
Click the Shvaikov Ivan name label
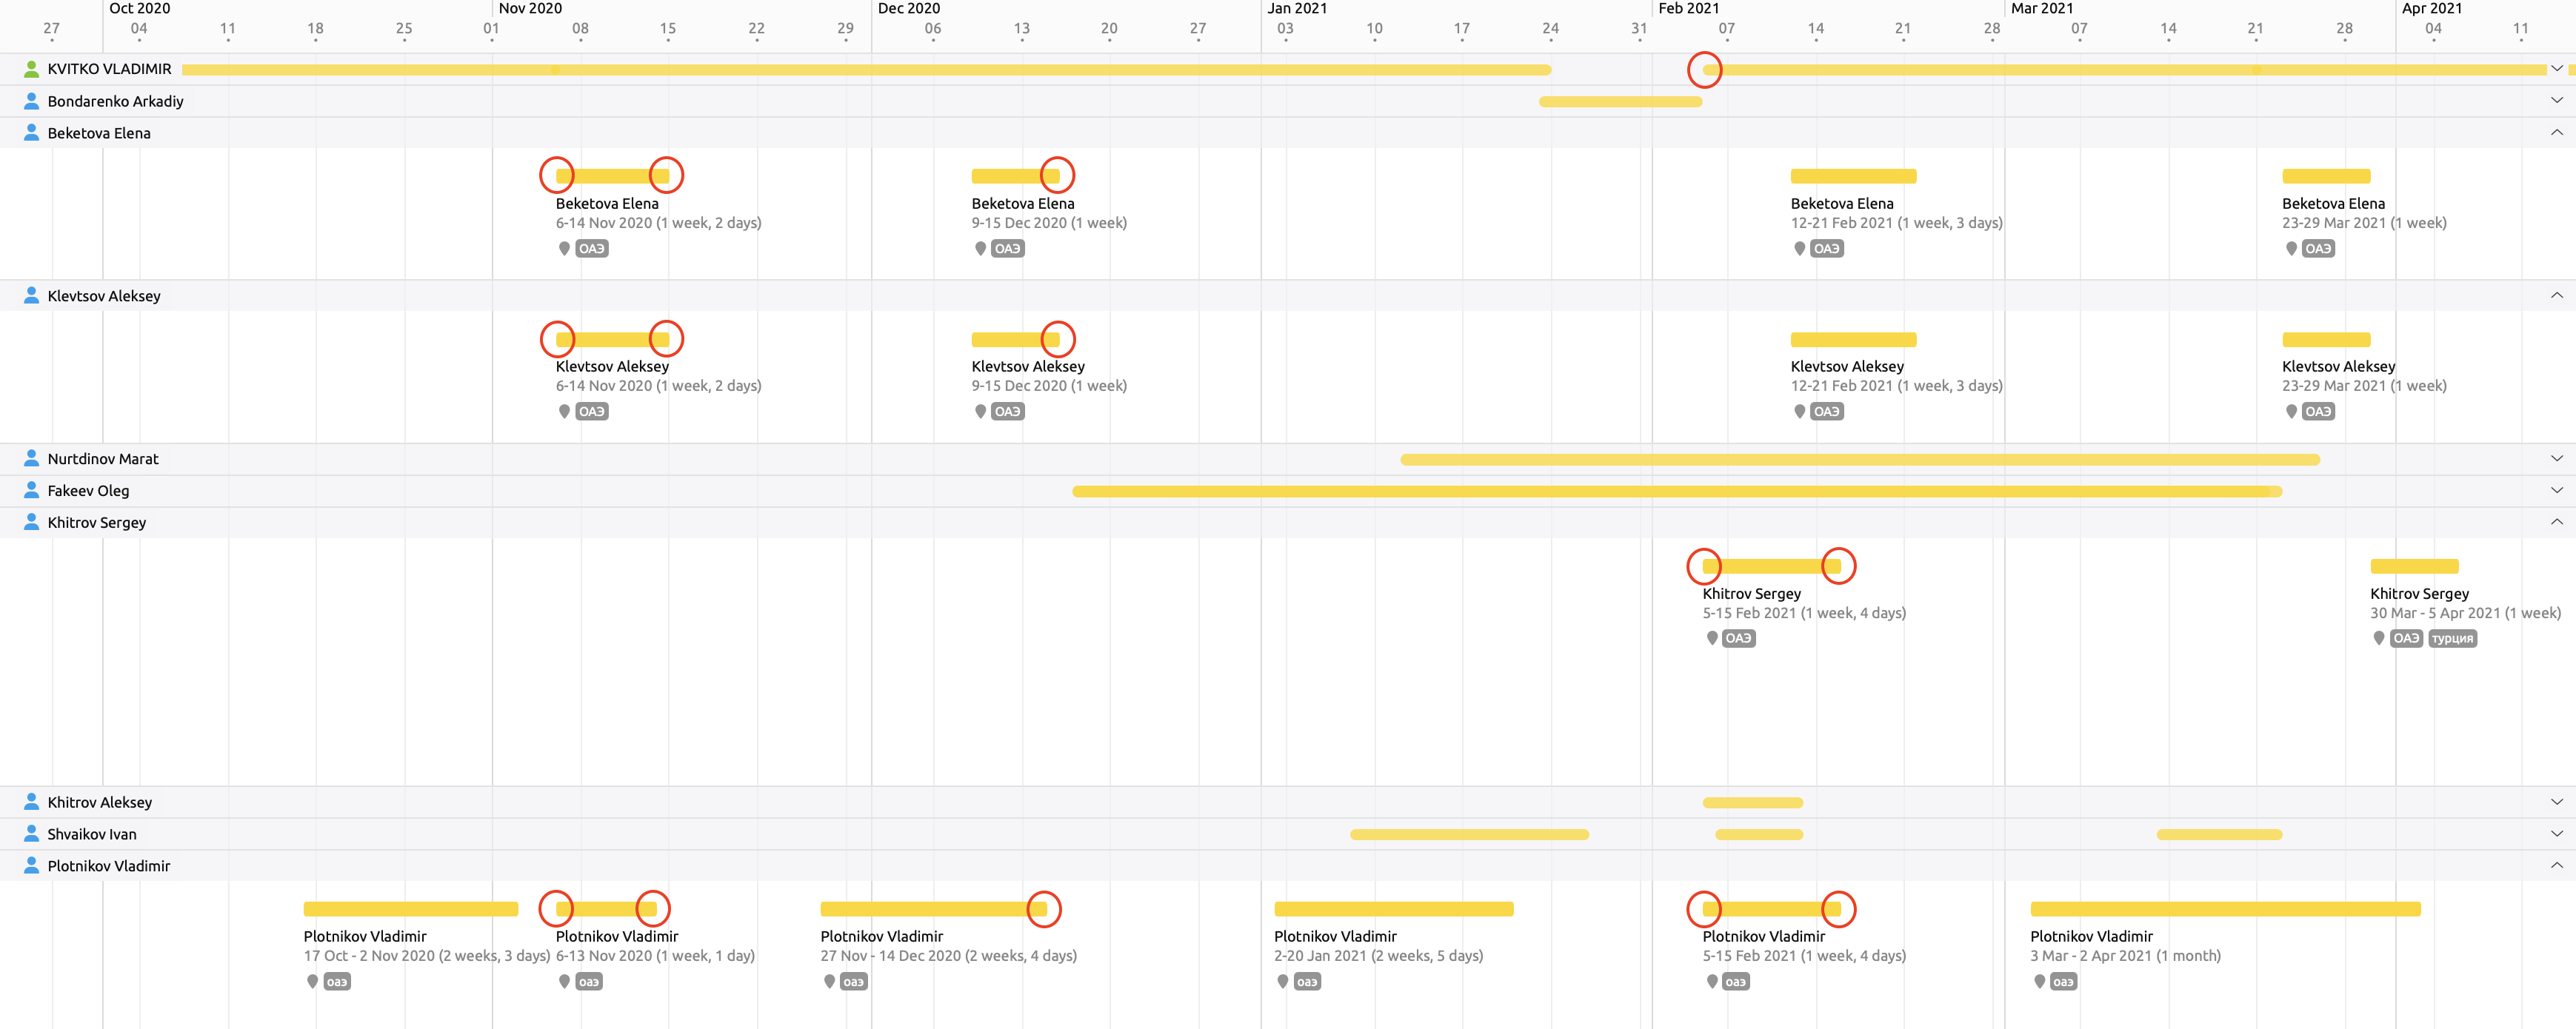click(92, 834)
